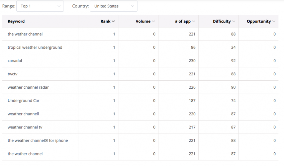Sort by the Volume column arrow
Image resolution: width=284 pixels, height=166 pixels.
[x=154, y=21]
